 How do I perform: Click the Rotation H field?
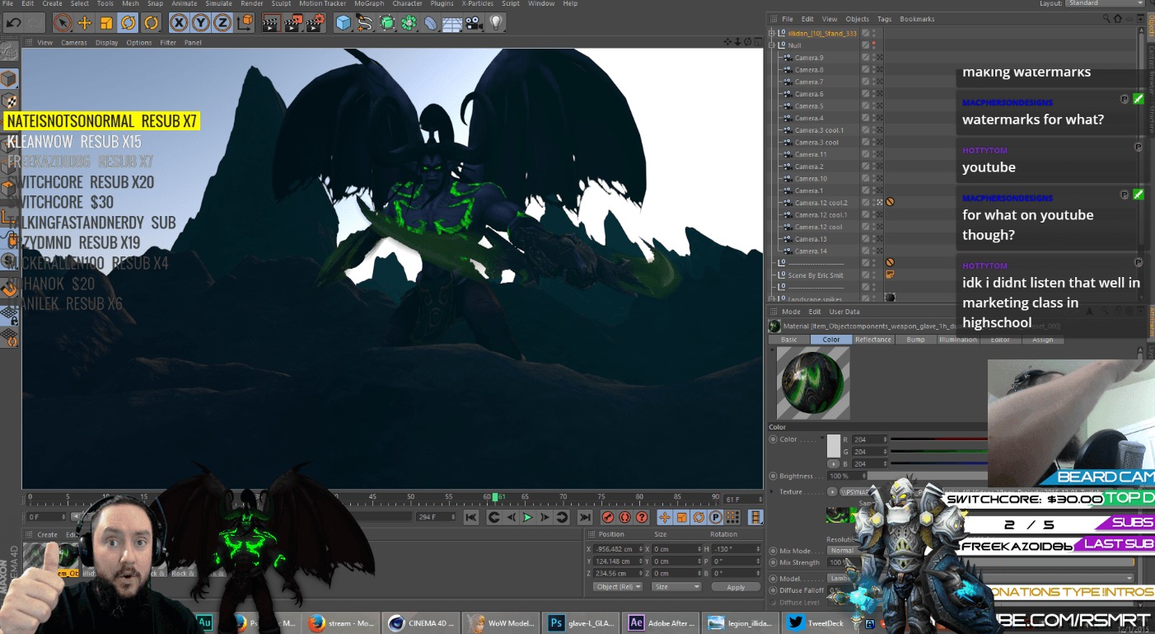point(736,548)
